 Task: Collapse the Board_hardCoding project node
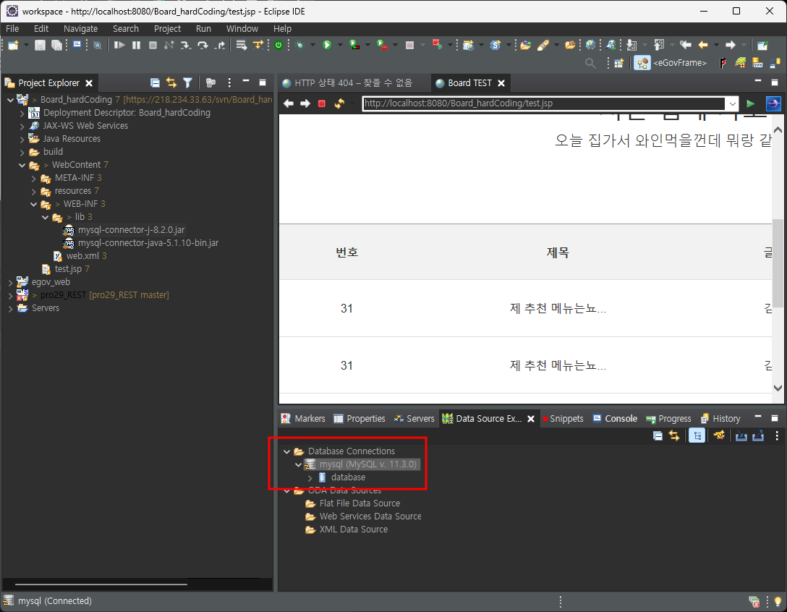(11, 100)
